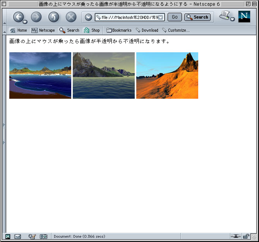Open the Shop toolbar link
The image size is (259, 242).
[92, 30]
